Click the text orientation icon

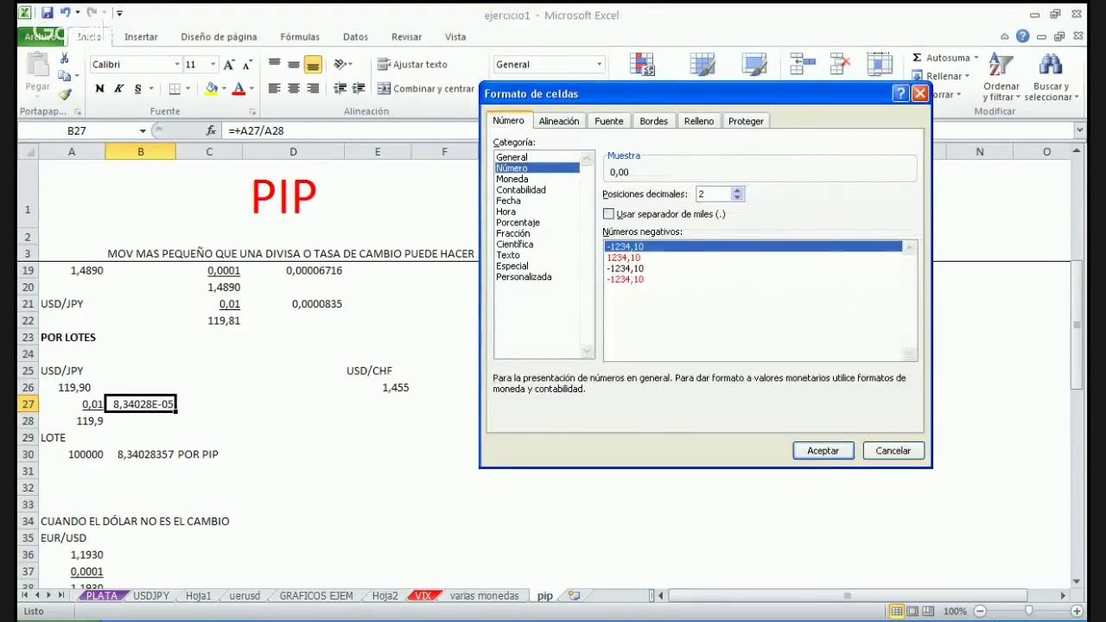340,65
